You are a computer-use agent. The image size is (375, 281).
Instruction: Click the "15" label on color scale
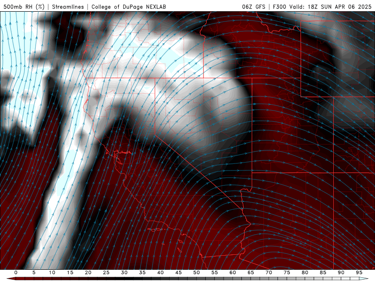point(70,273)
